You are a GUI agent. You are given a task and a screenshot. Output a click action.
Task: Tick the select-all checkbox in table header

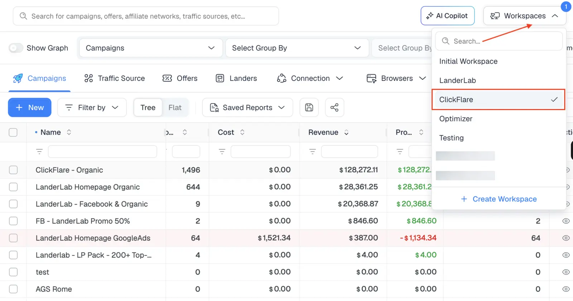click(13, 132)
